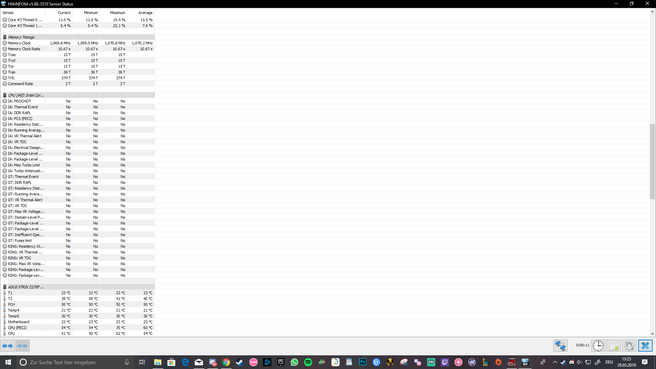Collapse the CPU [#0] Intel Core group
Viewport: 656px width, 369px height.
pos(26,95)
